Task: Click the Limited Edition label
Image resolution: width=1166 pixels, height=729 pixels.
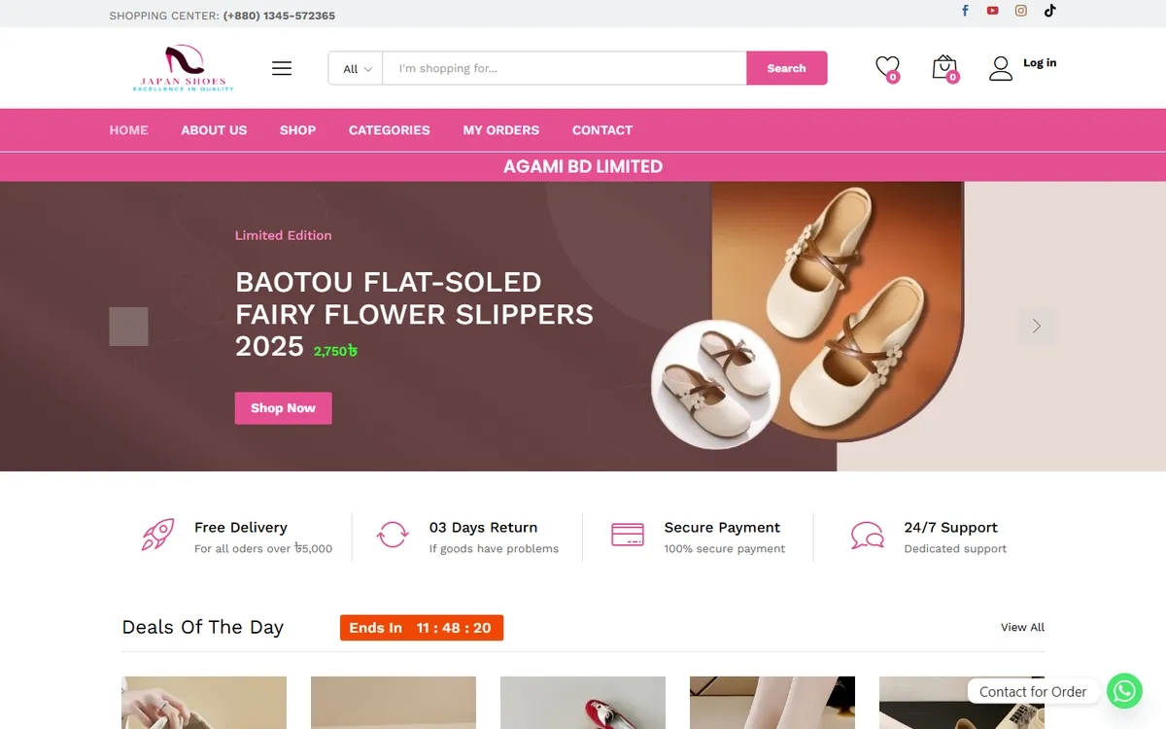Action: click(x=284, y=235)
